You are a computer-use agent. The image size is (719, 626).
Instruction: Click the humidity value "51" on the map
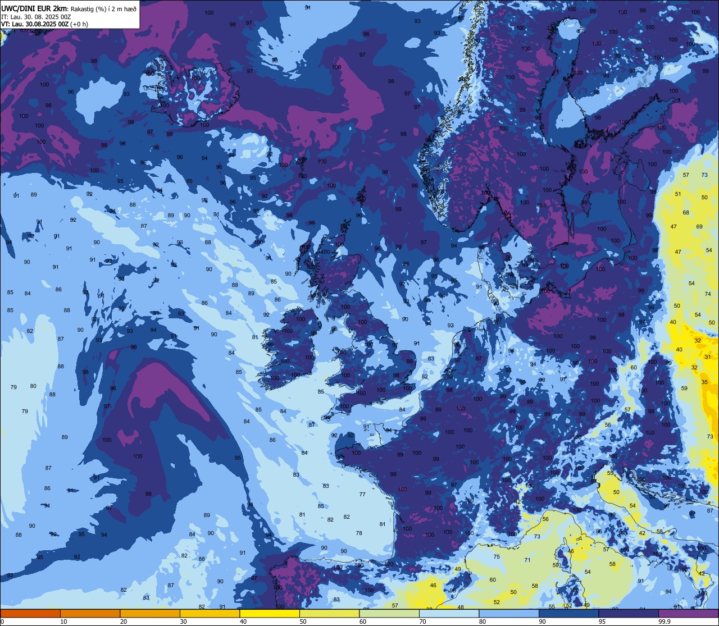click(x=678, y=194)
